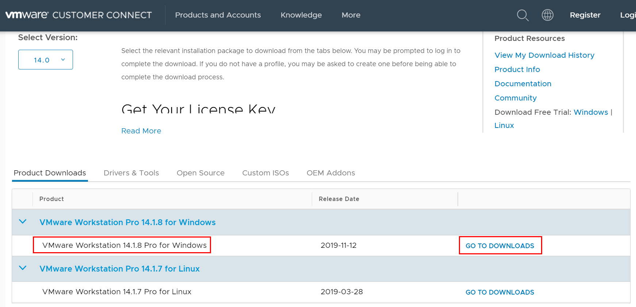Switch to the Custom ISOs tab
The height and width of the screenshot is (307, 636).
pos(265,173)
